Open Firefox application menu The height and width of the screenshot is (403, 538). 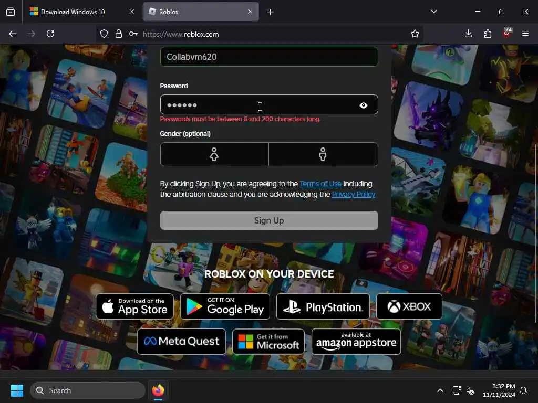pyautogui.click(x=525, y=34)
